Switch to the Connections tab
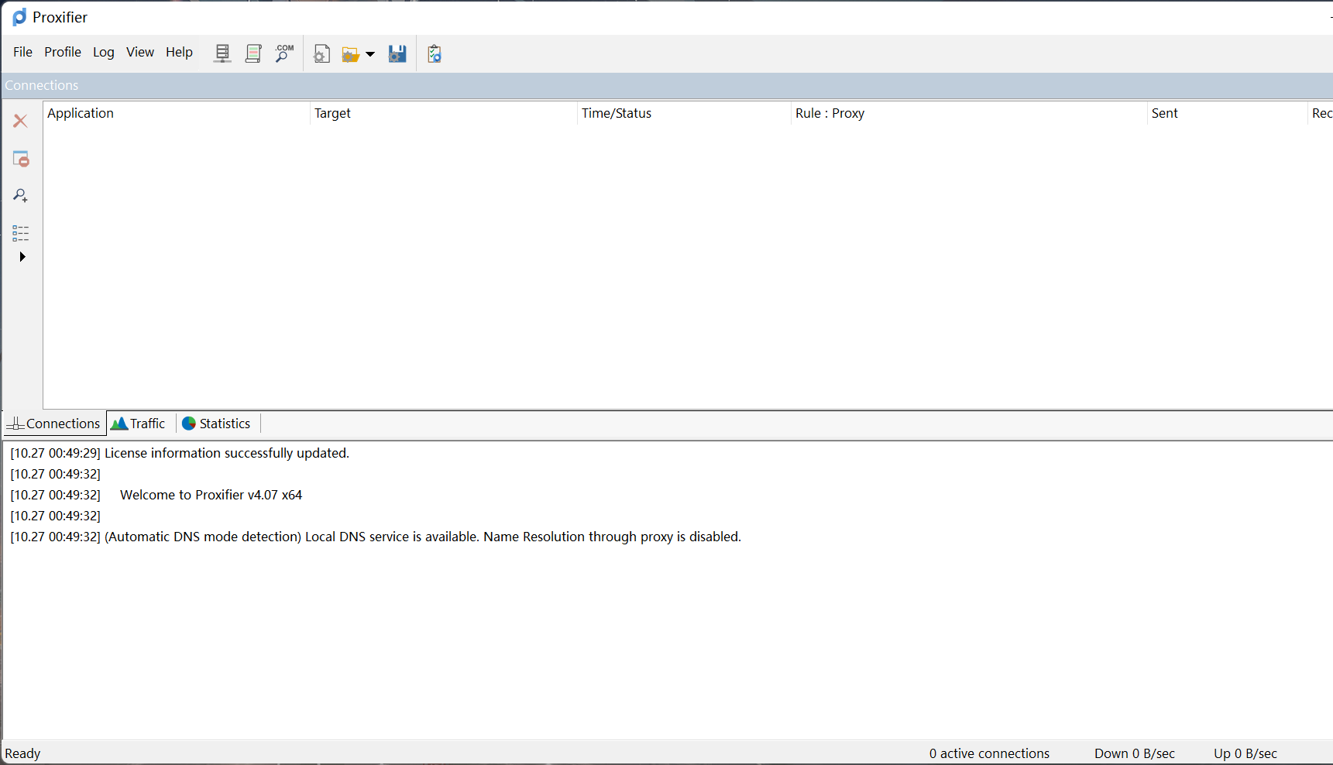Viewport: 1333px width, 765px height. pyautogui.click(x=54, y=424)
